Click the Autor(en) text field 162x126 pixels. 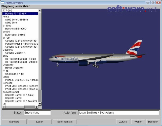pyautogui.click(x=118, y=113)
